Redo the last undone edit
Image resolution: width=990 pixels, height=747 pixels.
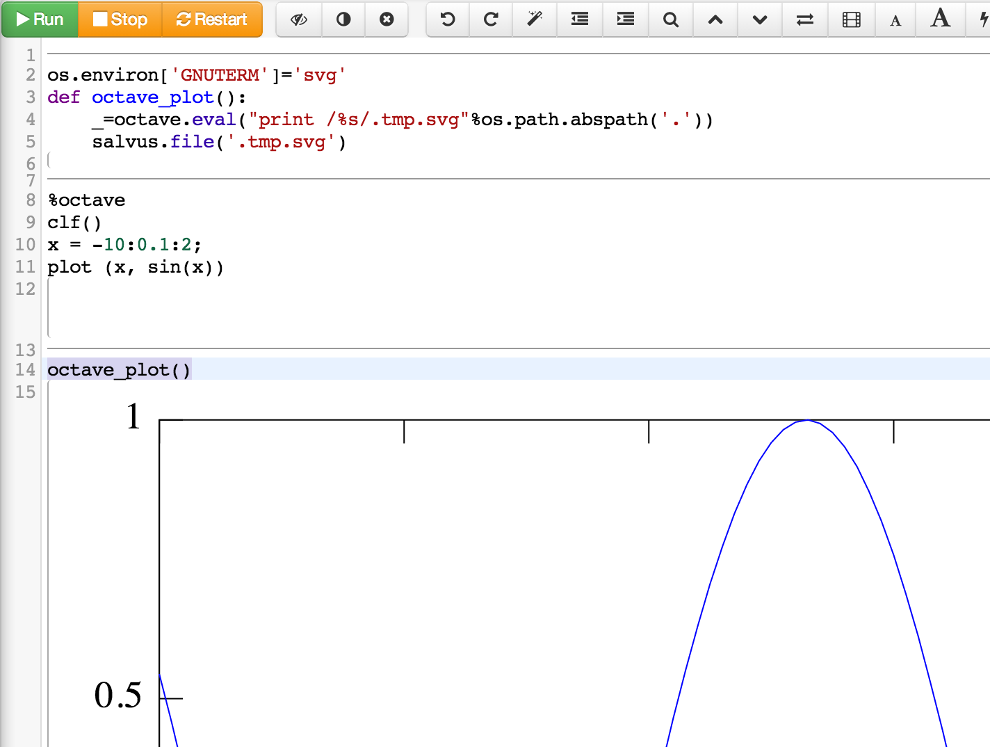point(491,19)
